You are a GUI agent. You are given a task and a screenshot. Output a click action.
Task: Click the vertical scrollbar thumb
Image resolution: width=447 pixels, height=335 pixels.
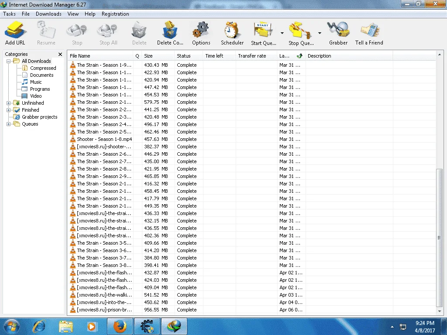439,238
